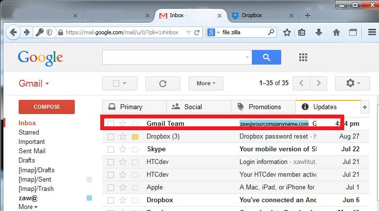
Task: Bookmark this page with star icon
Action: [287, 32]
